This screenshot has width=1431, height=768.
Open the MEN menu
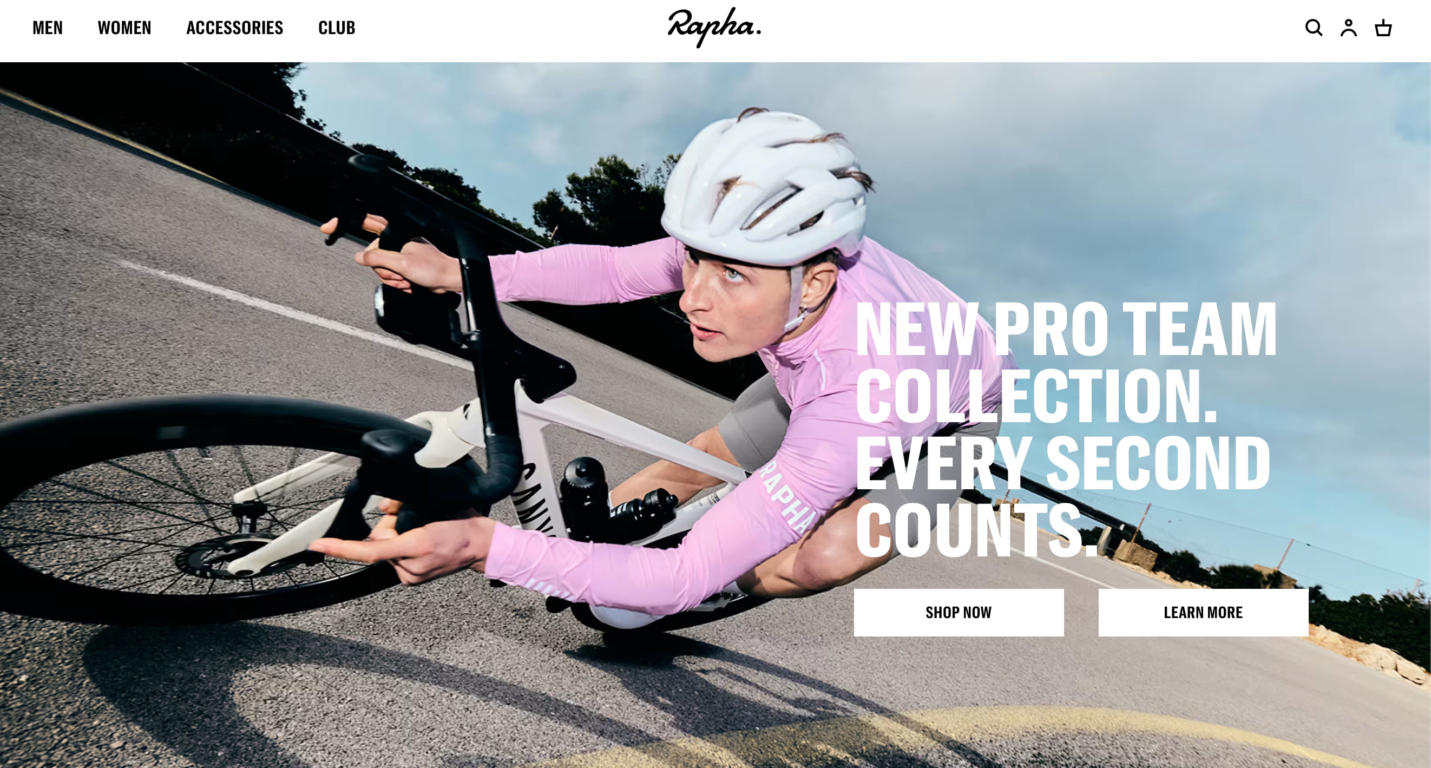(x=48, y=28)
